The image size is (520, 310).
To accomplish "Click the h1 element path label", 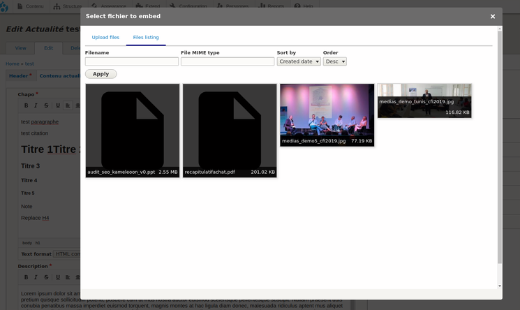I will pos(38,243).
